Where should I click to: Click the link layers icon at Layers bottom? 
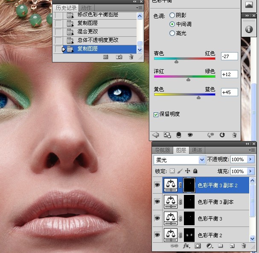tap(174, 246)
